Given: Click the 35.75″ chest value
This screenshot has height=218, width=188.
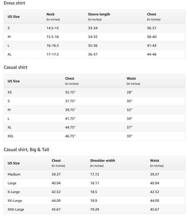Looking at the screenshot, I should [70, 92].
